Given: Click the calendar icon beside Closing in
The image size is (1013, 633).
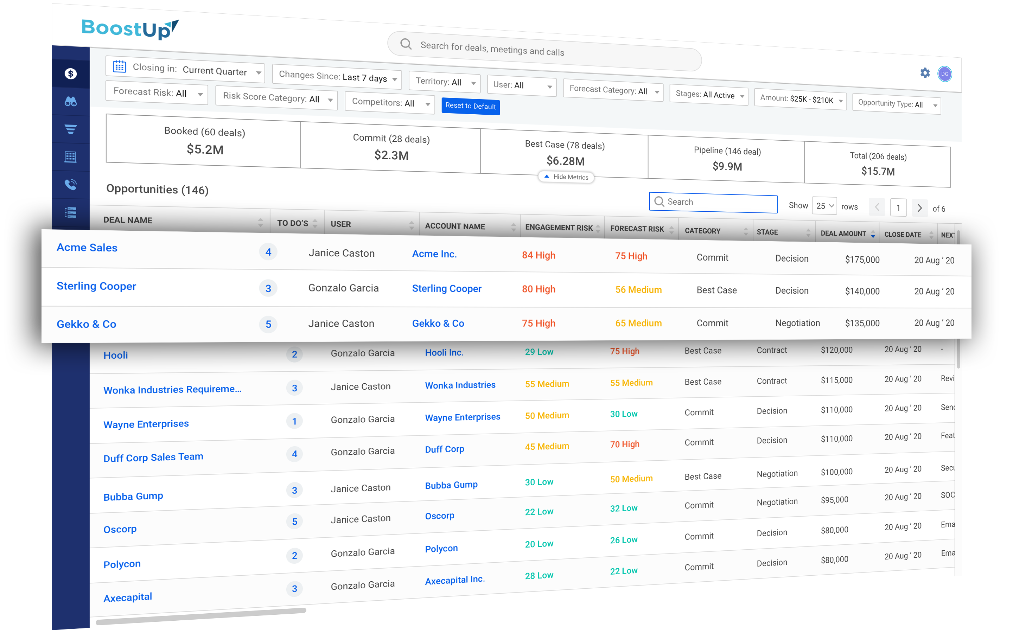Looking at the screenshot, I should pyautogui.click(x=119, y=66).
